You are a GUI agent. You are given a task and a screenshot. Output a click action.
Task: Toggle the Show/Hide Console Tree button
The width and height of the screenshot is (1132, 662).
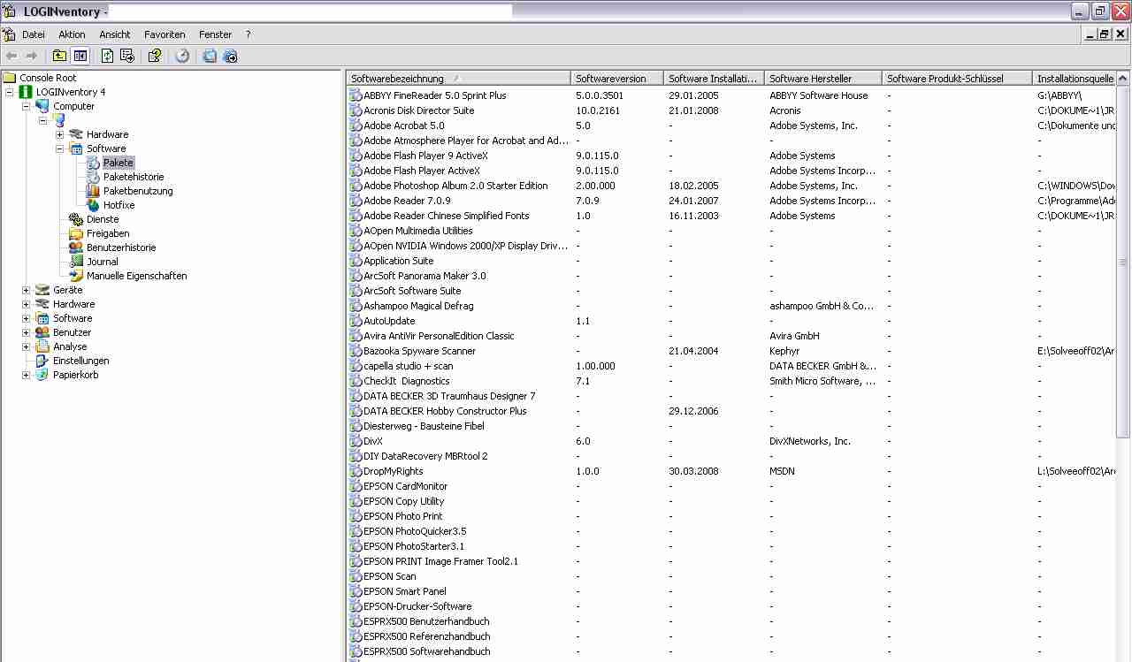[80, 57]
